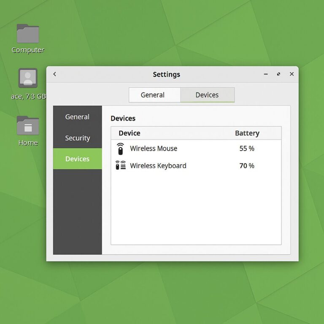Select Devices in the dark sidebar
Image resolution: width=324 pixels, height=324 pixels.
click(78, 159)
